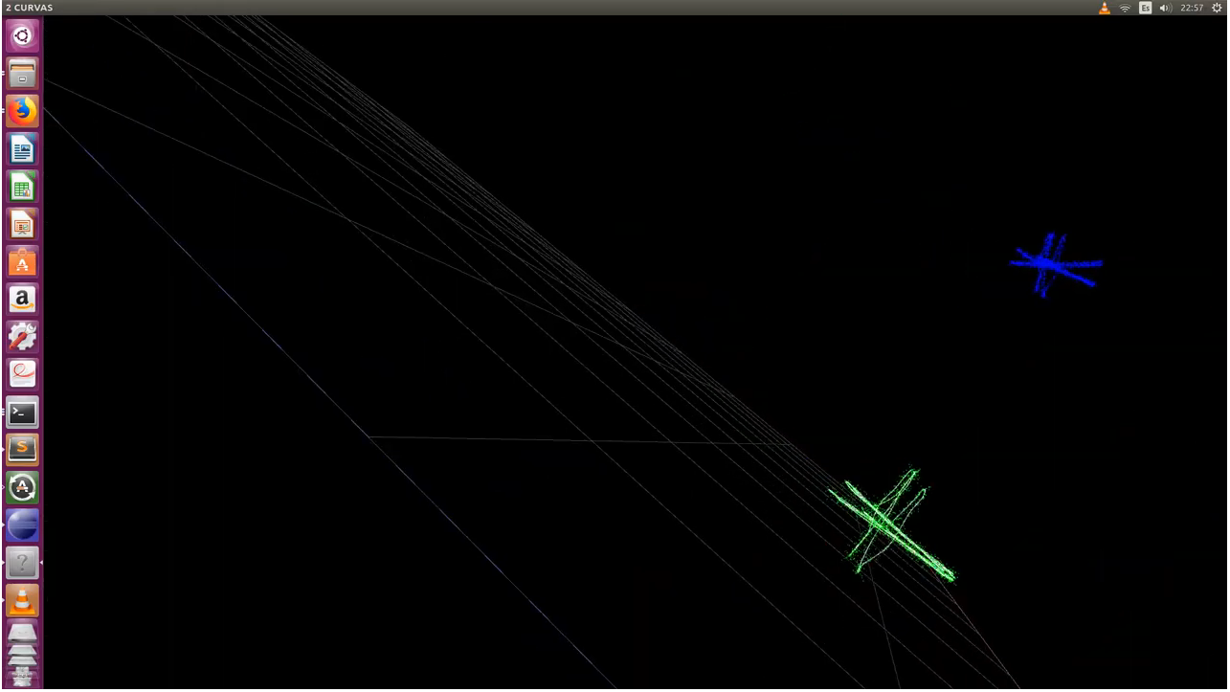This screenshot has height=692, width=1230.
Task: Click the VLC cone in the top panel
Action: [x=1104, y=8]
